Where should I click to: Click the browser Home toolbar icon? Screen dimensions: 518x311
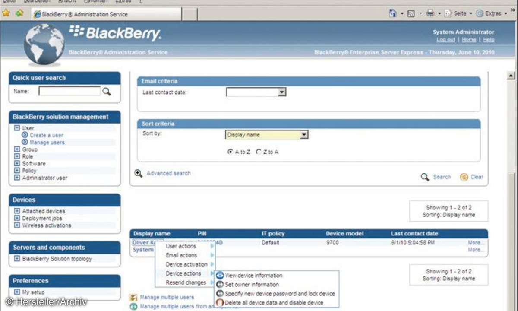(392, 13)
